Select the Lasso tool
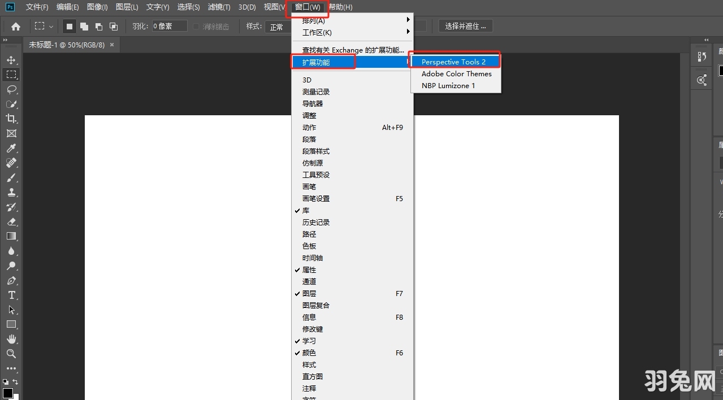 [x=11, y=89]
